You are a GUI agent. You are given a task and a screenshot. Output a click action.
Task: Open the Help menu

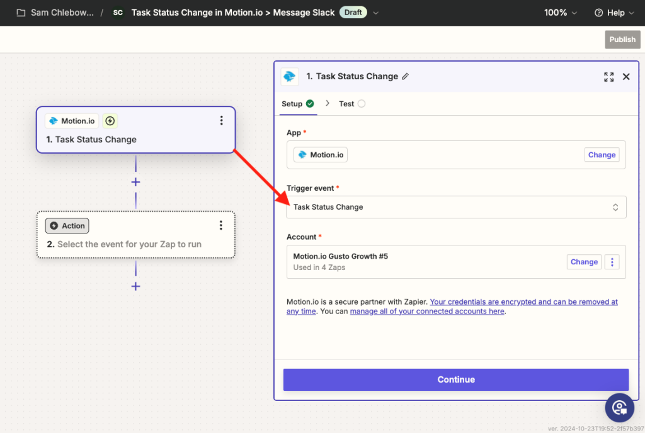(615, 13)
